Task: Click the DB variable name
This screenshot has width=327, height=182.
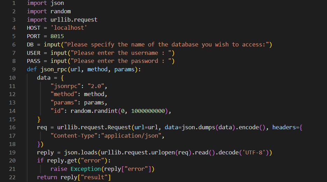Action: (30, 45)
